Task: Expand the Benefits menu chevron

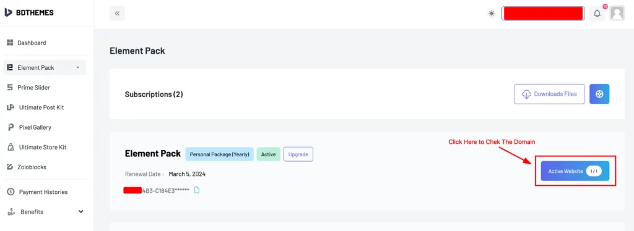Action: pos(80,212)
